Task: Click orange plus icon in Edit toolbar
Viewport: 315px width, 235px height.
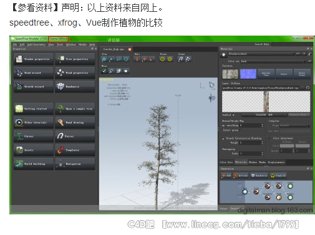Action: pyautogui.click(x=144, y=59)
